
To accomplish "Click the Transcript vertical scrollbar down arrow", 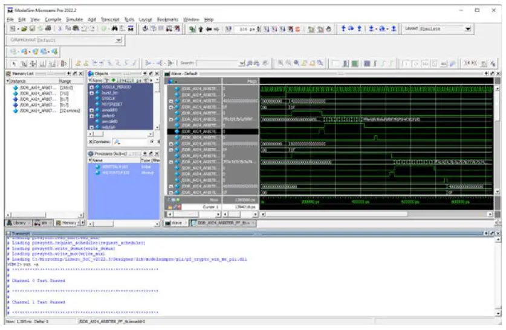I will (x=499, y=313).
